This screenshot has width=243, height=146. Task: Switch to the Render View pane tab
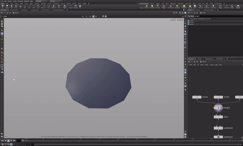24,10
